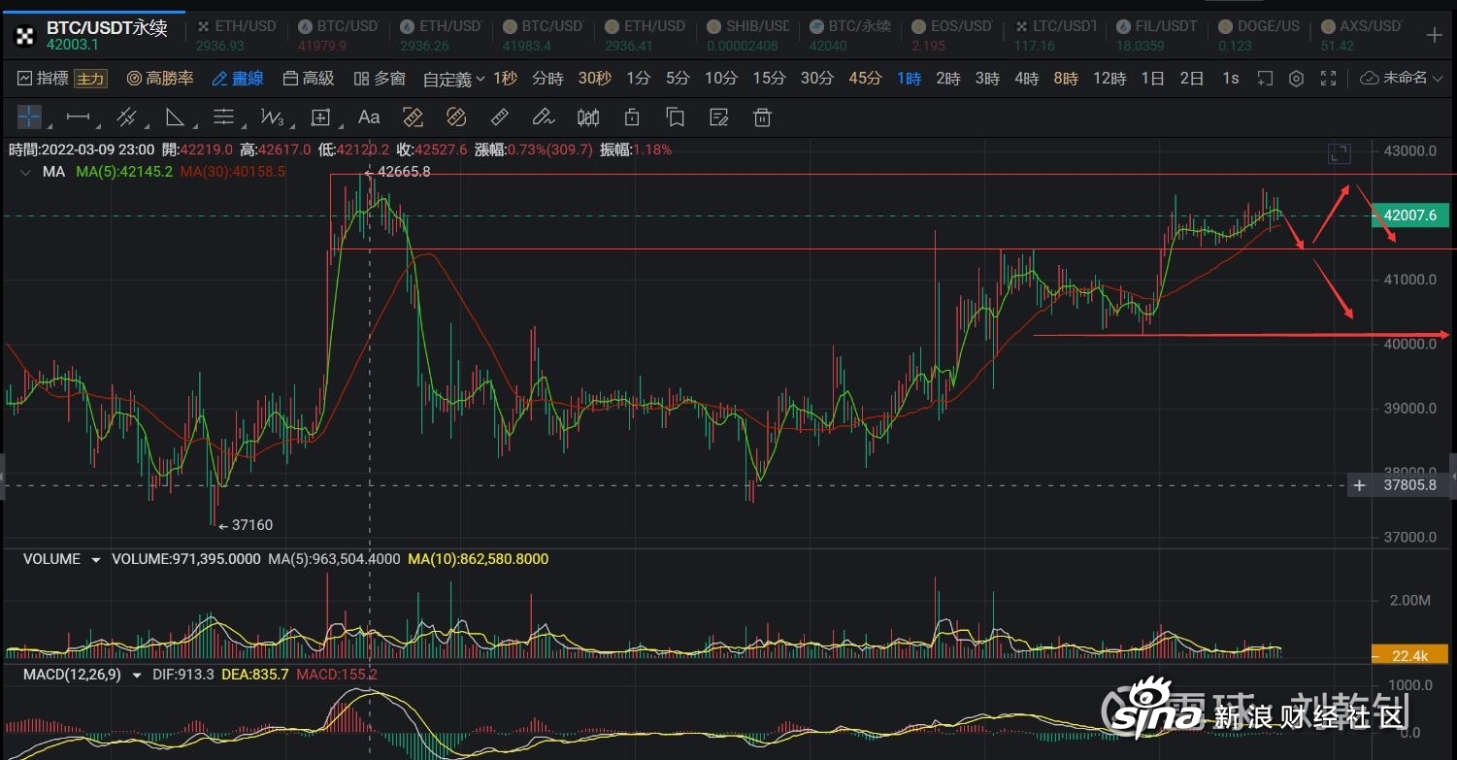Click the candlestick style icon
The image size is (1457, 760).
point(588,117)
